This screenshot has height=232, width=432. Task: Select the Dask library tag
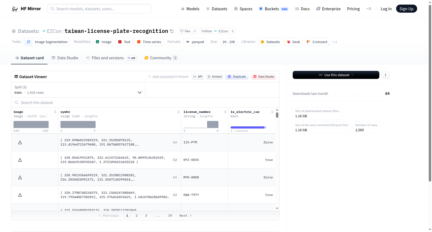point(293,42)
